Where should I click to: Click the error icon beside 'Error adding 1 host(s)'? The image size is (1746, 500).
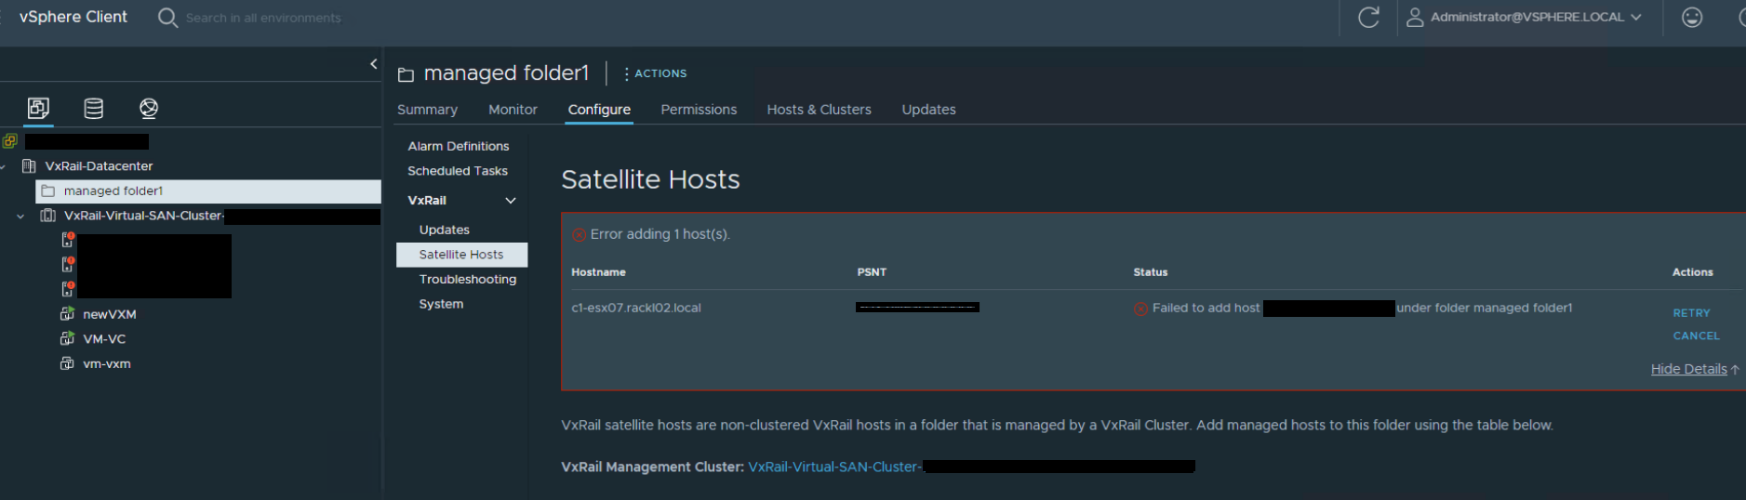click(x=579, y=234)
